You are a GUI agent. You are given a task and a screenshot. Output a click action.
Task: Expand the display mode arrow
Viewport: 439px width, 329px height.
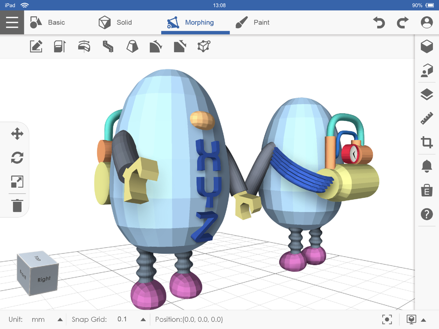pos(424,320)
